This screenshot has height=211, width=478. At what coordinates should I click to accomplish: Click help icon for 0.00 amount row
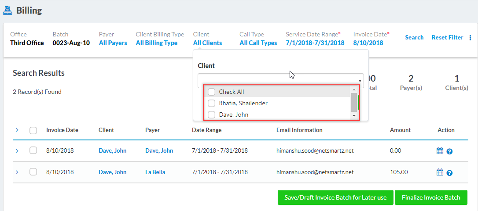(x=449, y=151)
